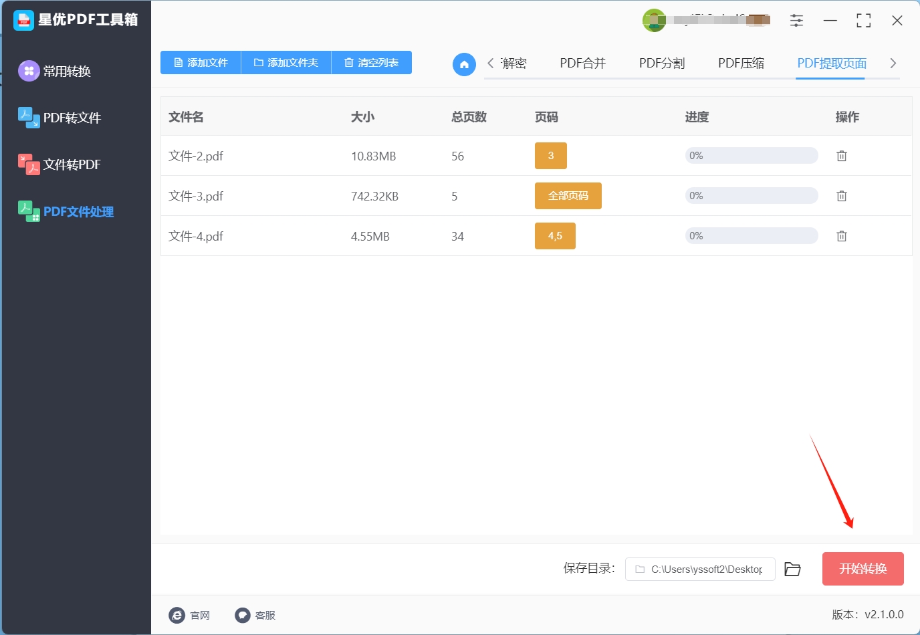Toggle the fullscreen window icon
This screenshot has height=635, width=920.
pos(863,21)
